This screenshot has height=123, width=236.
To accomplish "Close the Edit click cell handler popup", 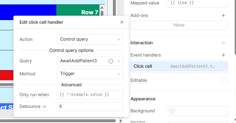I will coord(122,22).
